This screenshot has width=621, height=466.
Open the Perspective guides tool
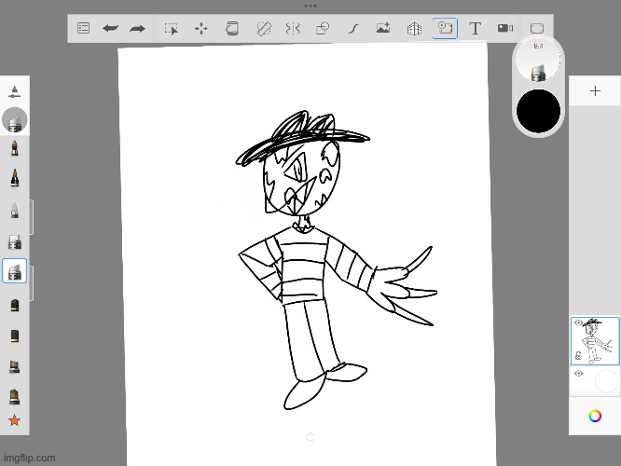click(x=414, y=29)
